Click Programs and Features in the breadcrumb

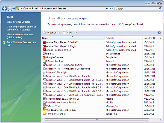tap(54, 8)
